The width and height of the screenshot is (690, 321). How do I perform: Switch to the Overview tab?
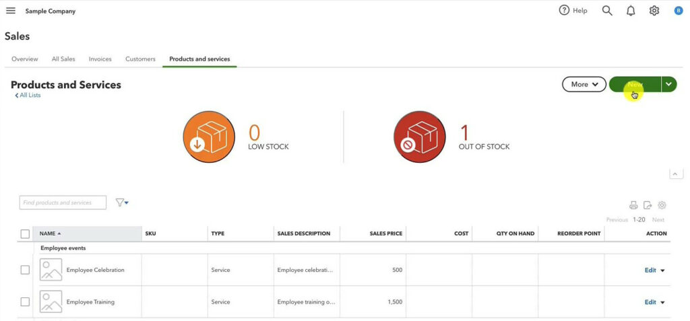click(25, 59)
